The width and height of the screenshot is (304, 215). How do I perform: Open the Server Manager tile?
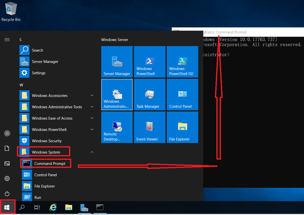click(117, 62)
